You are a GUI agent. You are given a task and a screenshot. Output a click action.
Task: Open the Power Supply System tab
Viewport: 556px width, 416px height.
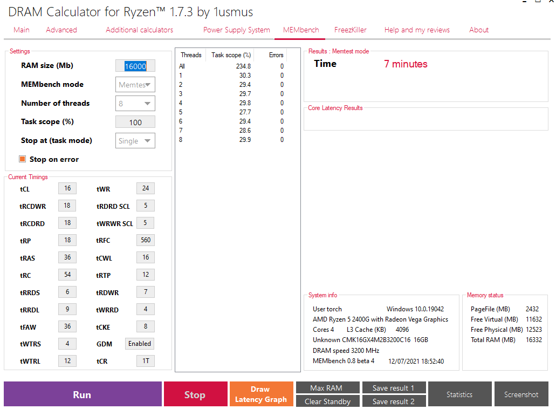click(x=237, y=30)
